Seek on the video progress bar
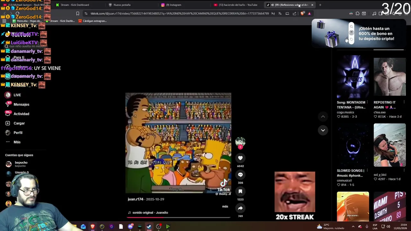Screen dimensions: 411x231 [x=178, y=218]
